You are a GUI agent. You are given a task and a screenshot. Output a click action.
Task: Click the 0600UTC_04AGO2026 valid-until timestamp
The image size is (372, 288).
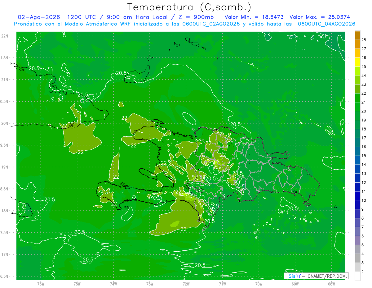coord(326,24)
